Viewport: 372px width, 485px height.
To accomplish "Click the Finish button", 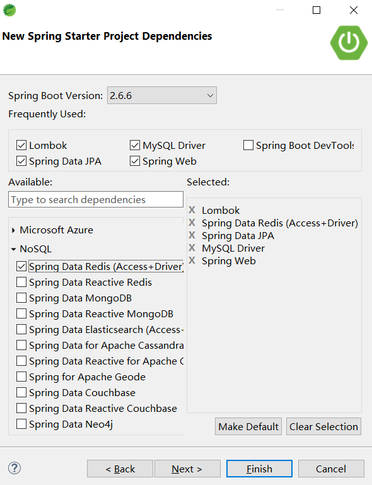I will coord(259,469).
